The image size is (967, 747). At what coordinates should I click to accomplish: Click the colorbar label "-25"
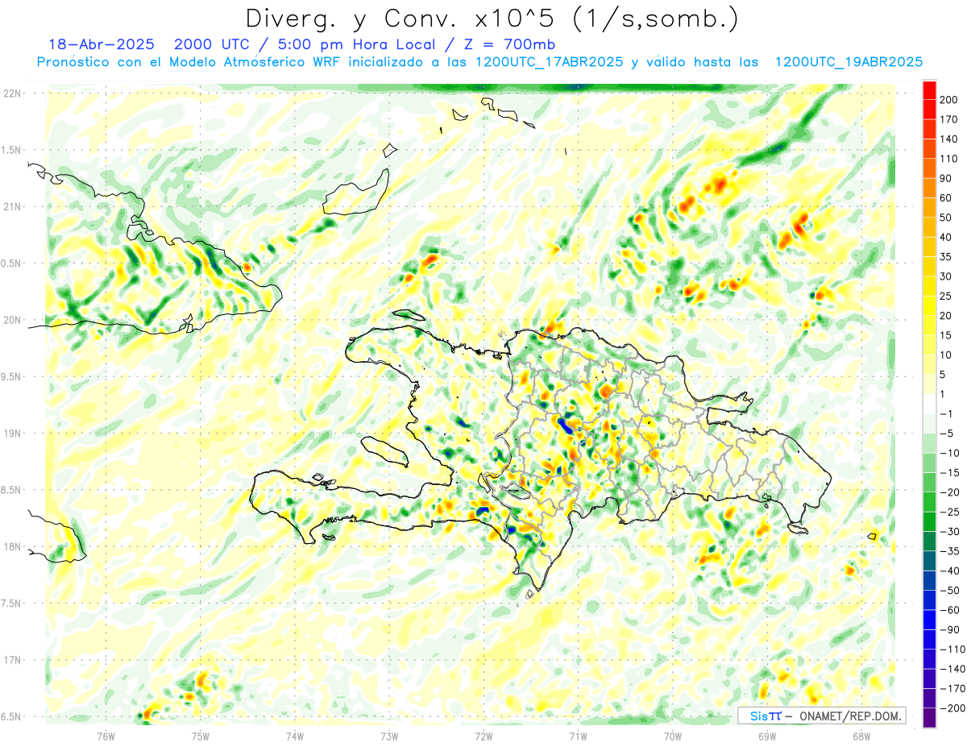tap(952, 512)
